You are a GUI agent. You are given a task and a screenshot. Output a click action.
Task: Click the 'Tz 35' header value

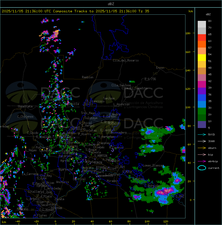coord(144,11)
